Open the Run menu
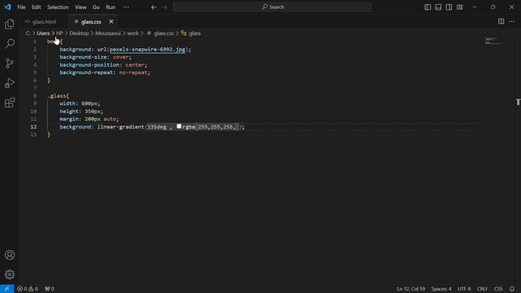The image size is (521, 293). [x=111, y=7]
